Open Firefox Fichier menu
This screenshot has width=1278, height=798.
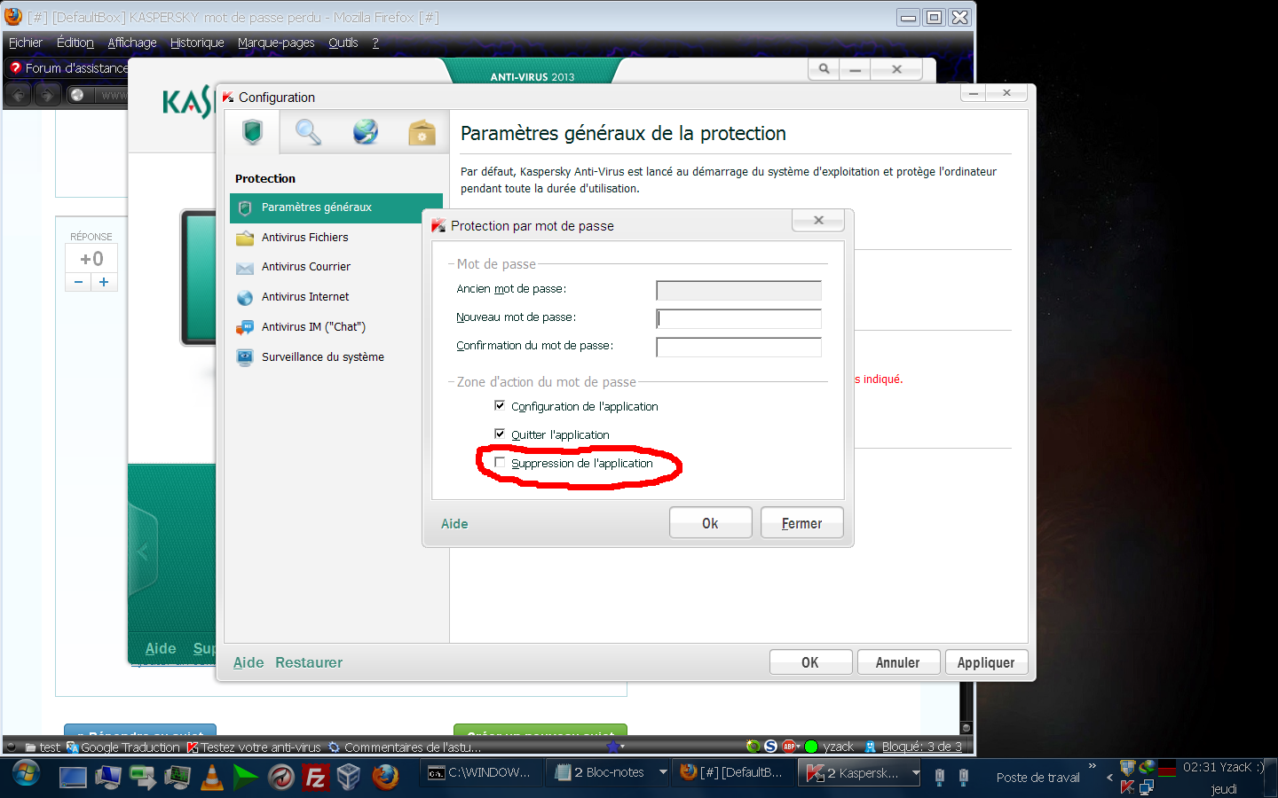point(26,43)
